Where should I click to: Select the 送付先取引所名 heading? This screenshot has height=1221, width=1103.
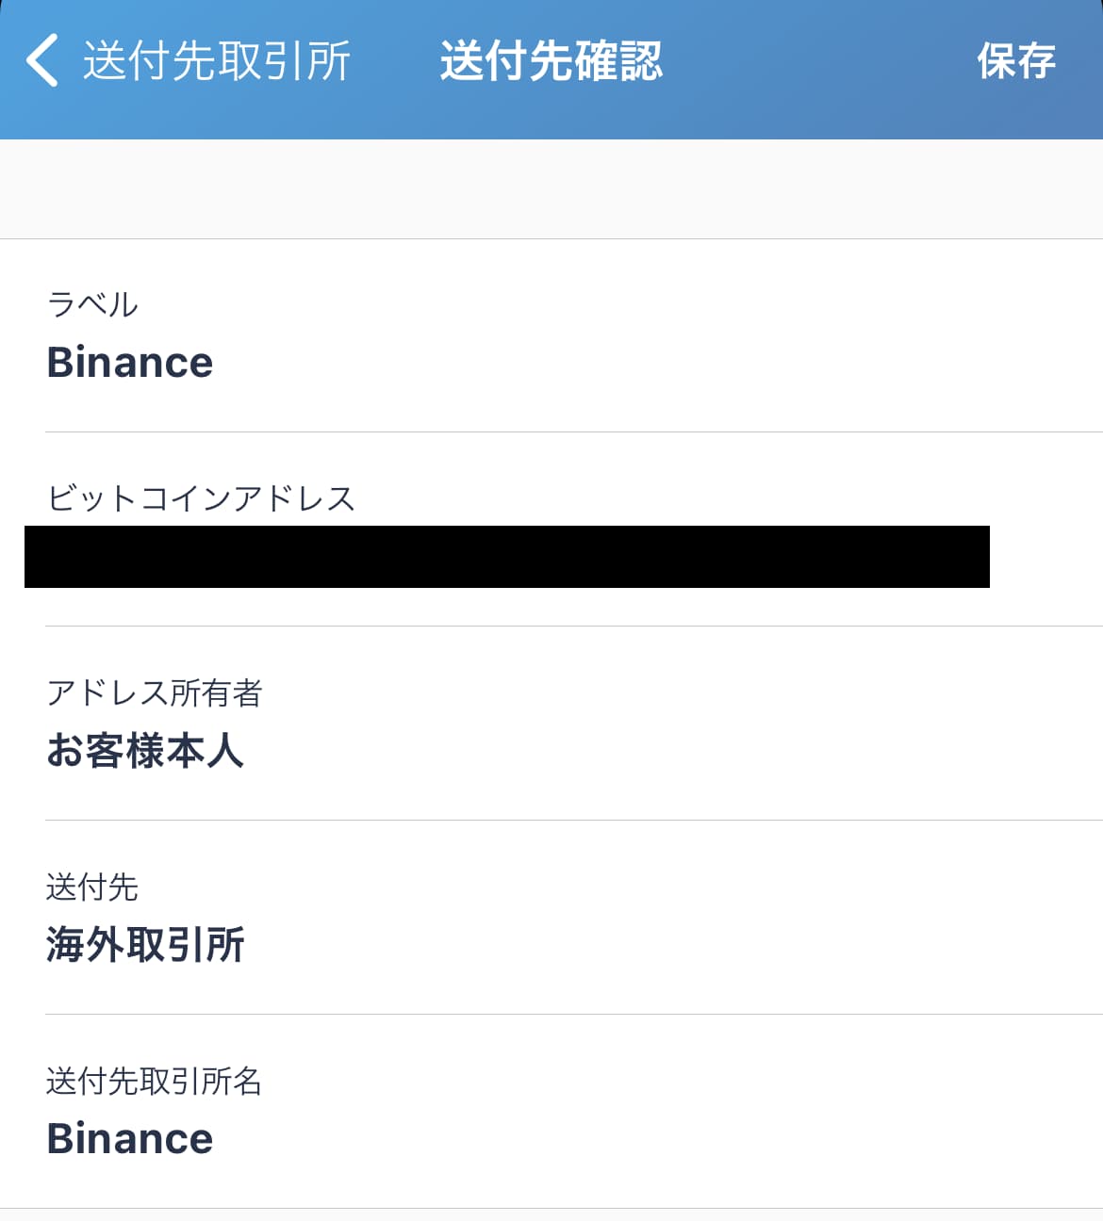[x=155, y=1081]
